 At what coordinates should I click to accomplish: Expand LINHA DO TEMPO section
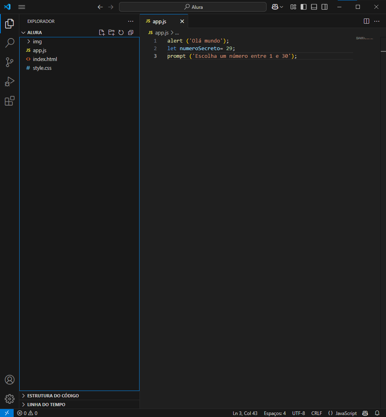(79, 404)
